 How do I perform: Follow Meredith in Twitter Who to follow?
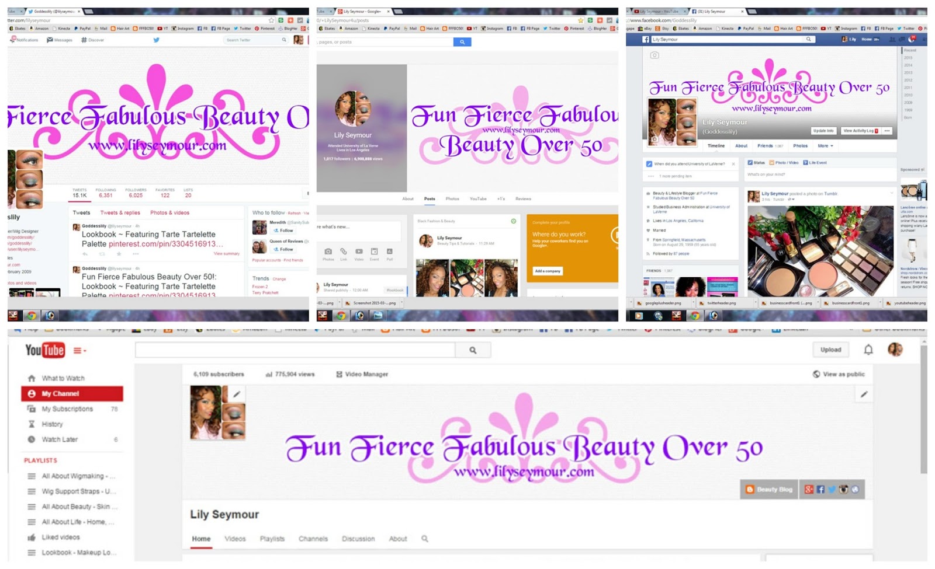[x=284, y=231]
